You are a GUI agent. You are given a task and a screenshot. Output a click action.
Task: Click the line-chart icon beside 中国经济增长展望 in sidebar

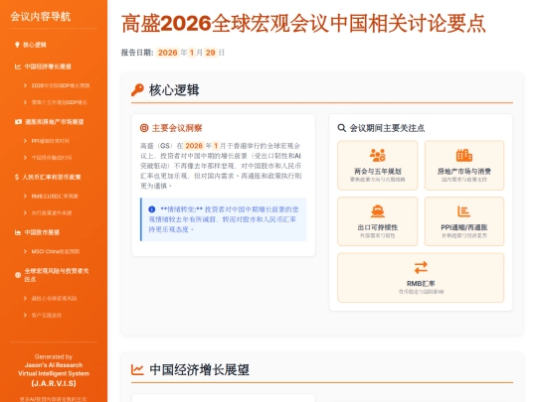(18, 67)
